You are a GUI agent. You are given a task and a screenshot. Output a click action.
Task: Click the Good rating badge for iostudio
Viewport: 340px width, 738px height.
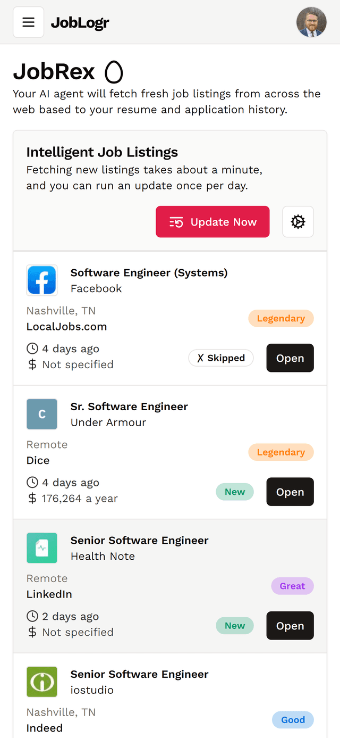point(293,720)
